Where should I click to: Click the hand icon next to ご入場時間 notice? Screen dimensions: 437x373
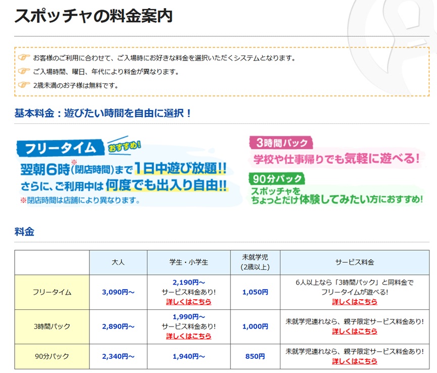pos(24,72)
